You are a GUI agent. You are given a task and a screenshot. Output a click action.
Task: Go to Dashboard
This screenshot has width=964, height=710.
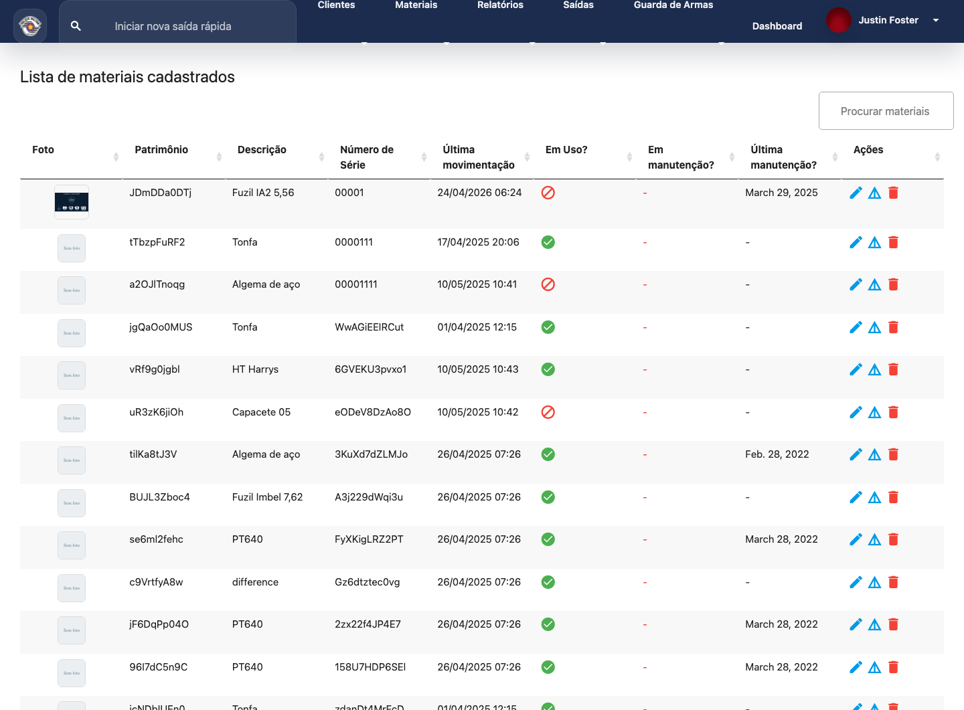click(777, 26)
